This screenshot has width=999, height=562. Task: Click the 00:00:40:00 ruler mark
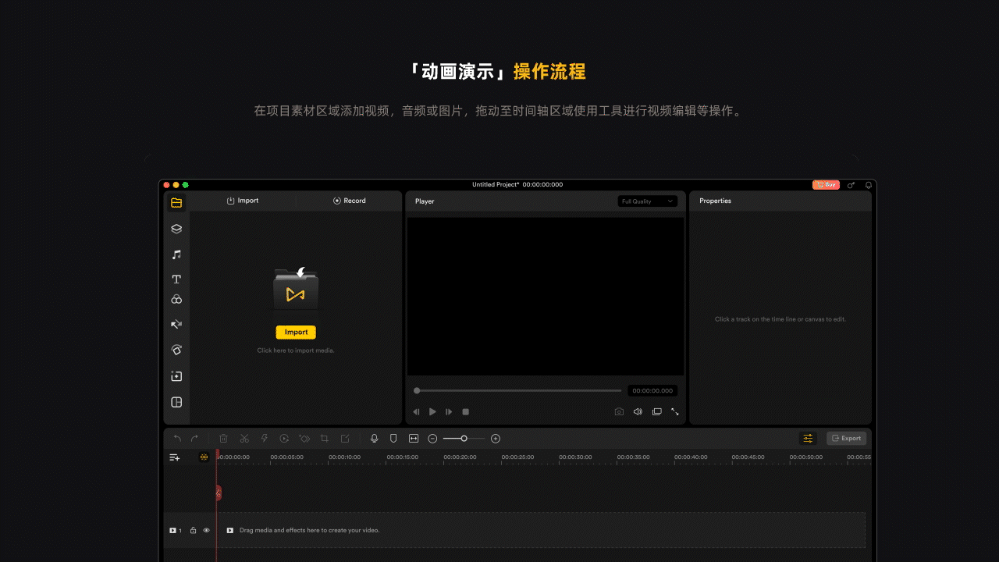691,457
